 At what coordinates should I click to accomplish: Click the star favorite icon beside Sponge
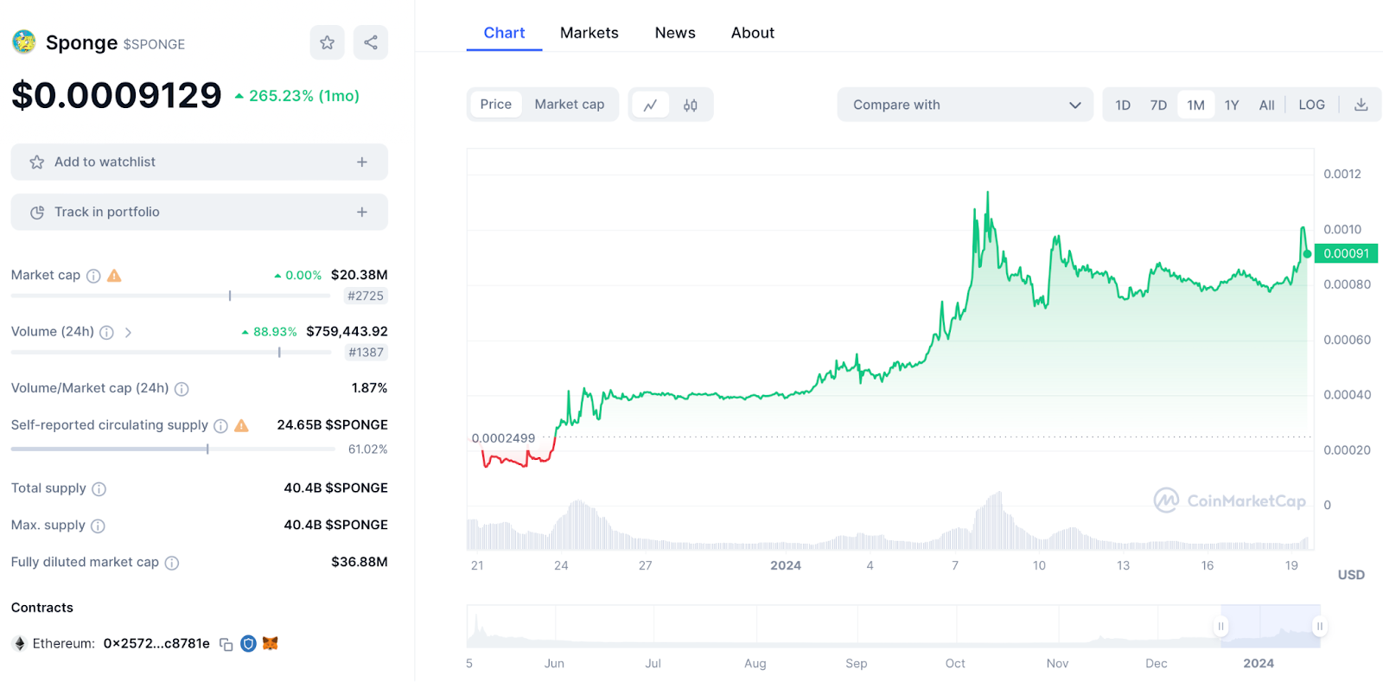(327, 42)
